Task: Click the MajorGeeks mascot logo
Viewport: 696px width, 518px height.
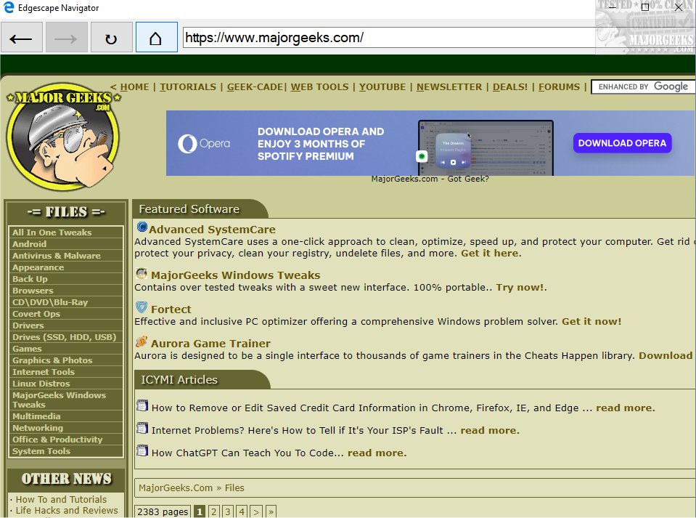Action: click(x=62, y=137)
